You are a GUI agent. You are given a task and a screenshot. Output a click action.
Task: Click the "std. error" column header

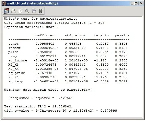[75, 35]
